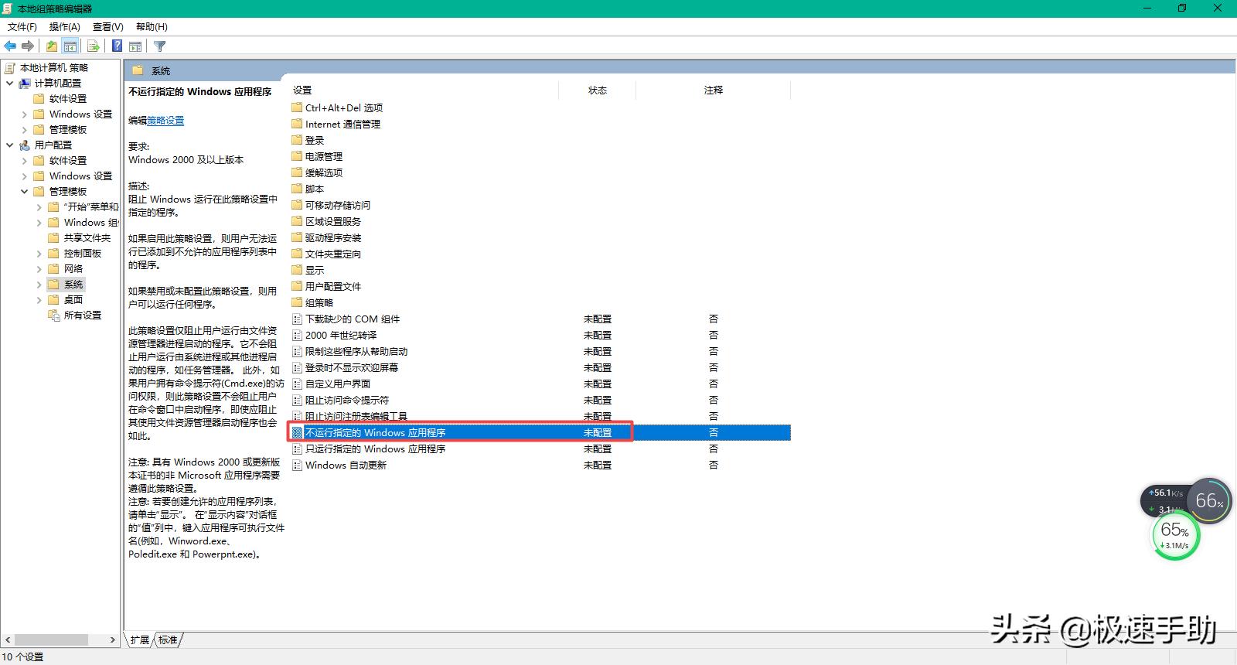Collapse 管理模板 under 用户配置
The height and width of the screenshot is (665, 1237).
pos(24,191)
